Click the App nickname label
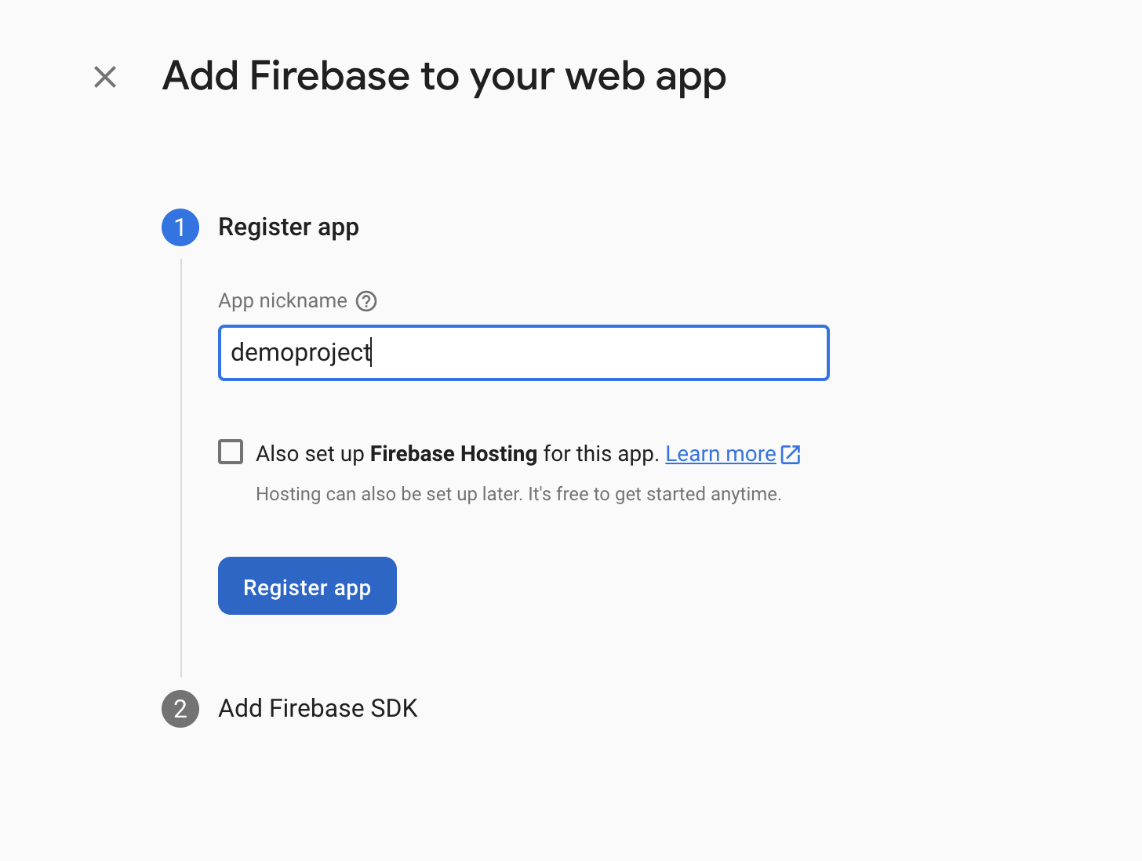 (x=282, y=301)
